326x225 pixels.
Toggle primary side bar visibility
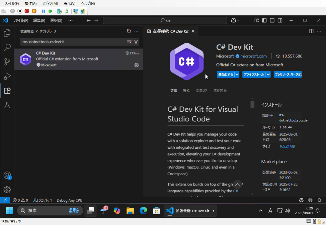[264, 20]
